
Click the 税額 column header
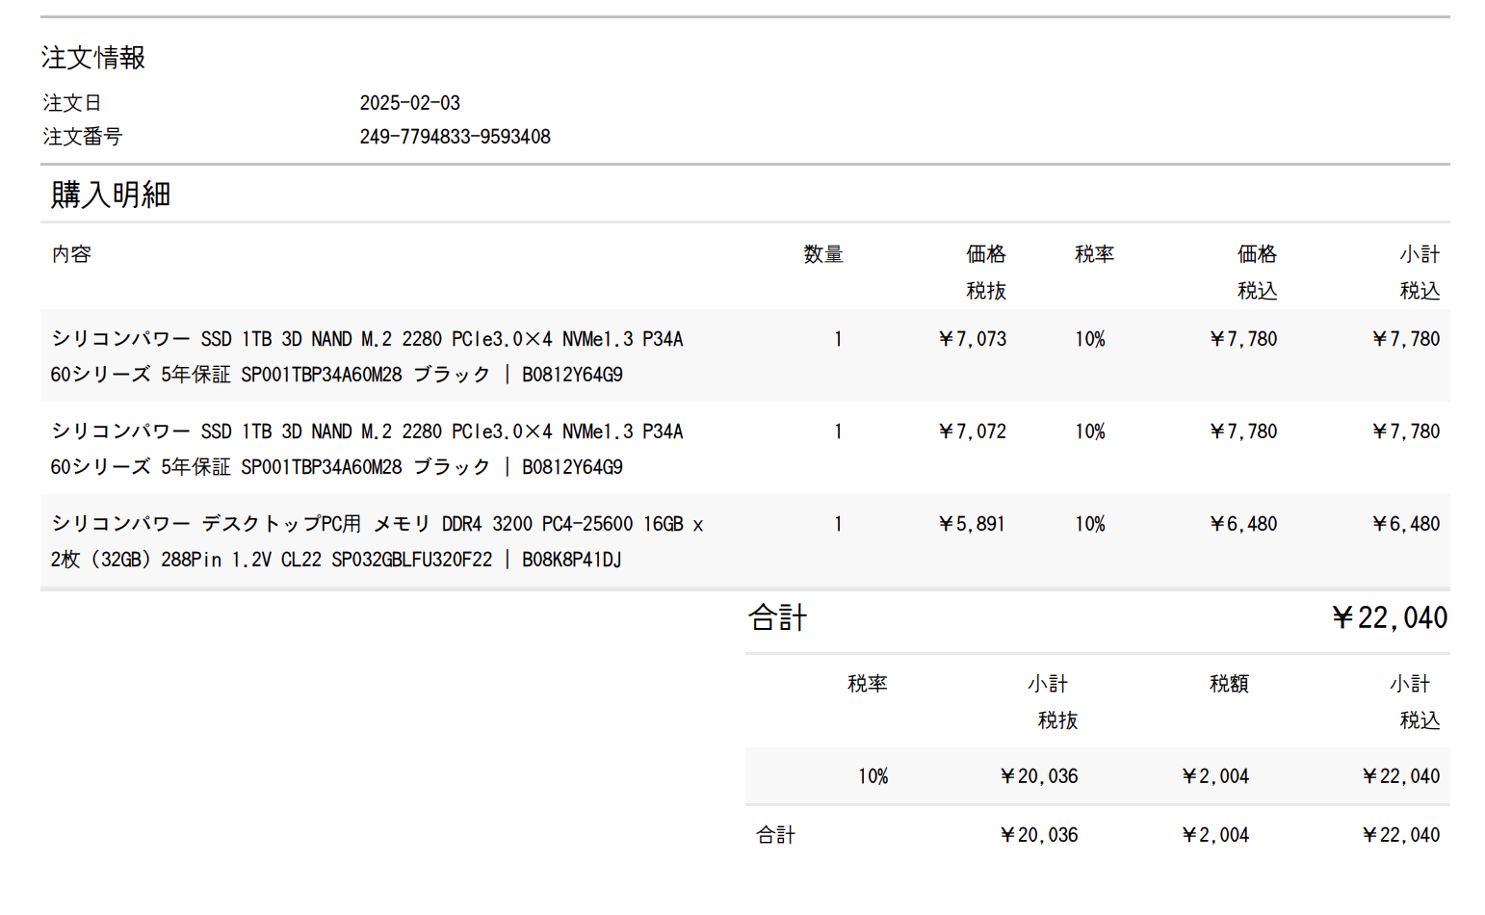click(x=1229, y=684)
